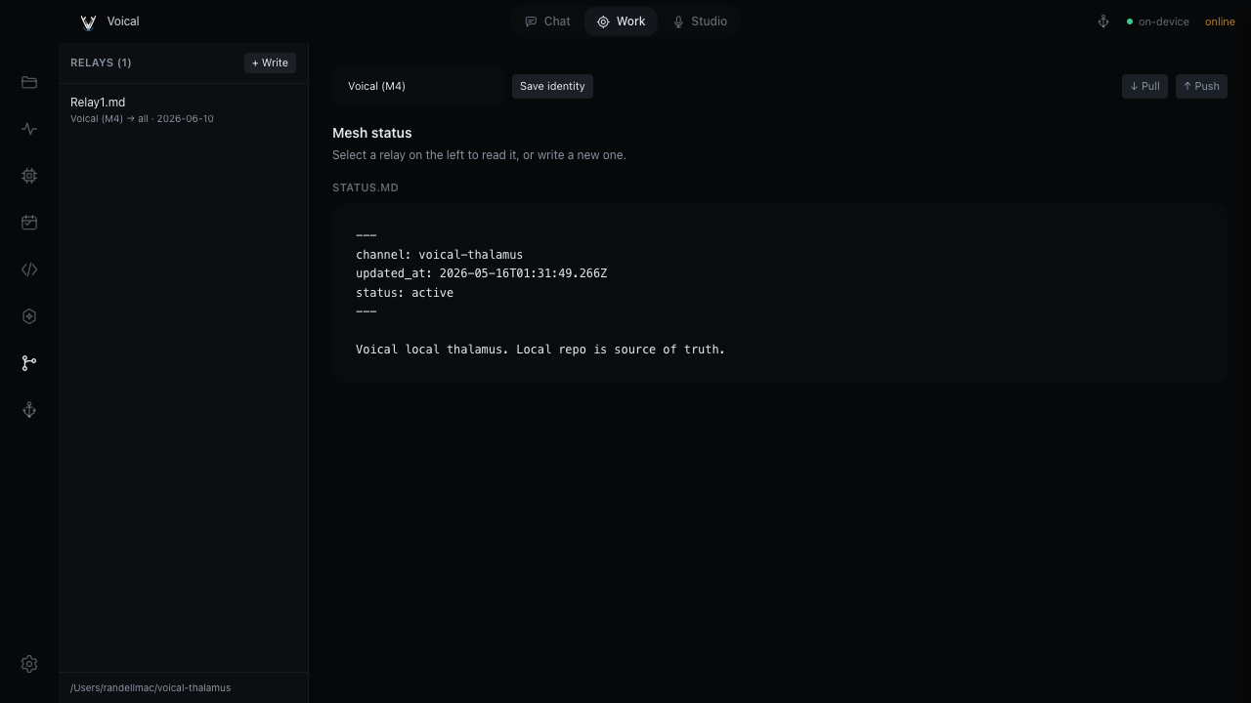Switch to the Chat tab

(547, 21)
